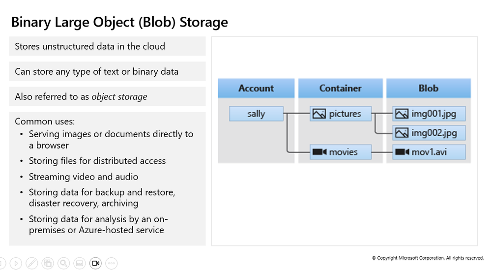Toggle the camera in slideshow controls
Screen dimensions: 491x270
coord(96,263)
